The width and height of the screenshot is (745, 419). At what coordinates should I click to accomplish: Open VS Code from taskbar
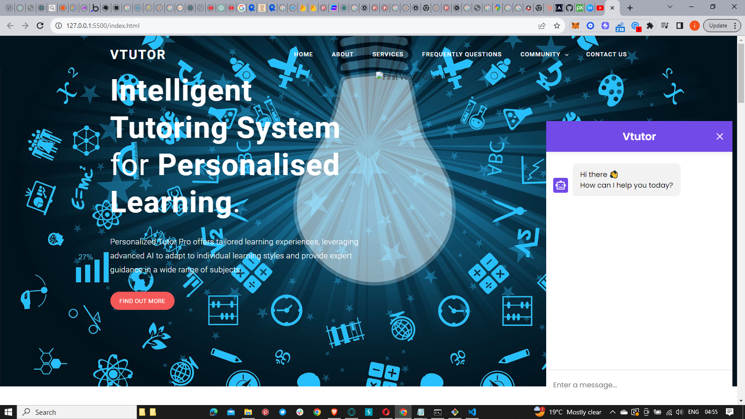(472, 412)
